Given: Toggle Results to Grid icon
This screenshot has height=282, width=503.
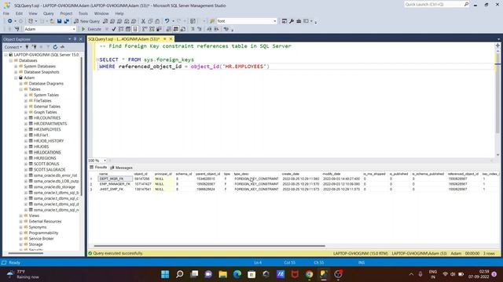Looking at the screenshot, I should [176, 29].
